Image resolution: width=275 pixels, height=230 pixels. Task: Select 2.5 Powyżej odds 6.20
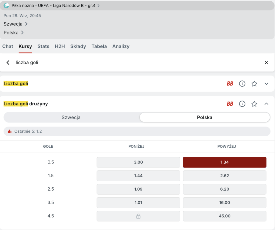tap(225, 189)
